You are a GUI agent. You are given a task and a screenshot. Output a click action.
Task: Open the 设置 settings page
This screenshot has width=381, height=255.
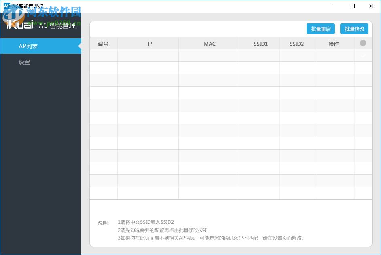click(25, 62)
